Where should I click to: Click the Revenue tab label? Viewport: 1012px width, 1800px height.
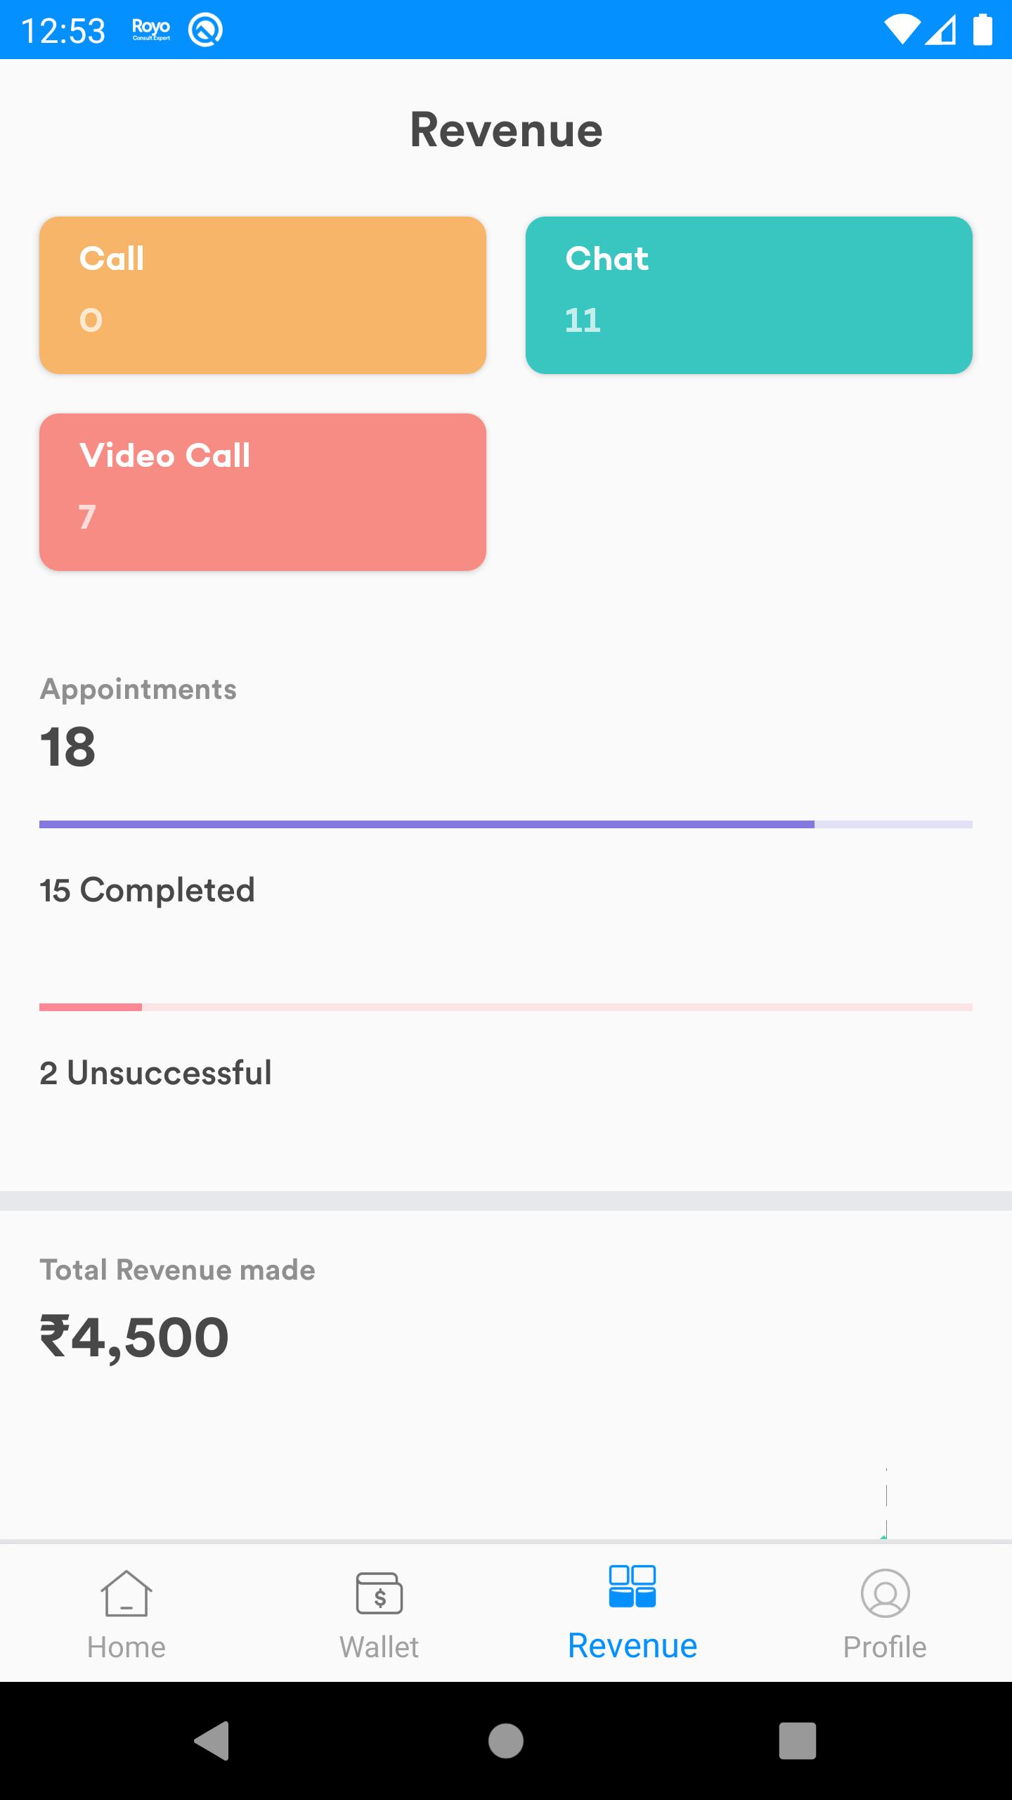pyautogui.click(x=632, y=1646)
